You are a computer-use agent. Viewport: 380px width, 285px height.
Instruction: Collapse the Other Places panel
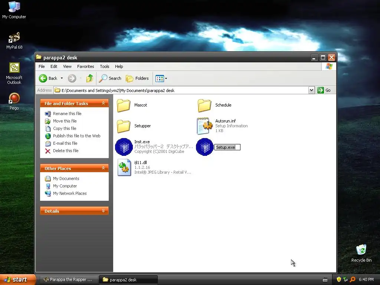point(103,168)
